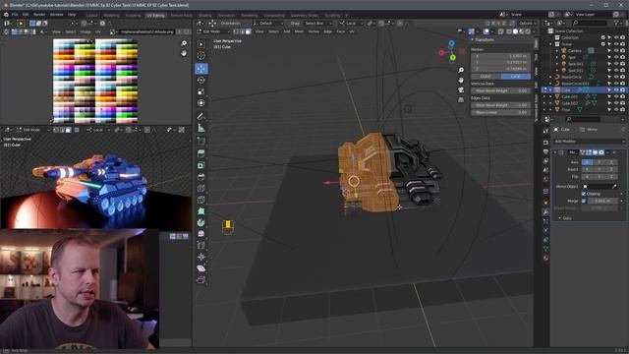Select the Inset Faces tool
The image size is (629, 354).
coord(201,165)
